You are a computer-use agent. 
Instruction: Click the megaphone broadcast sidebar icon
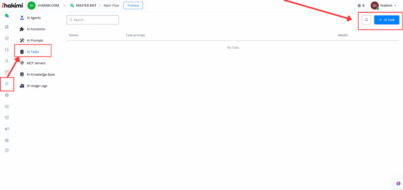(x=7, y=129)
